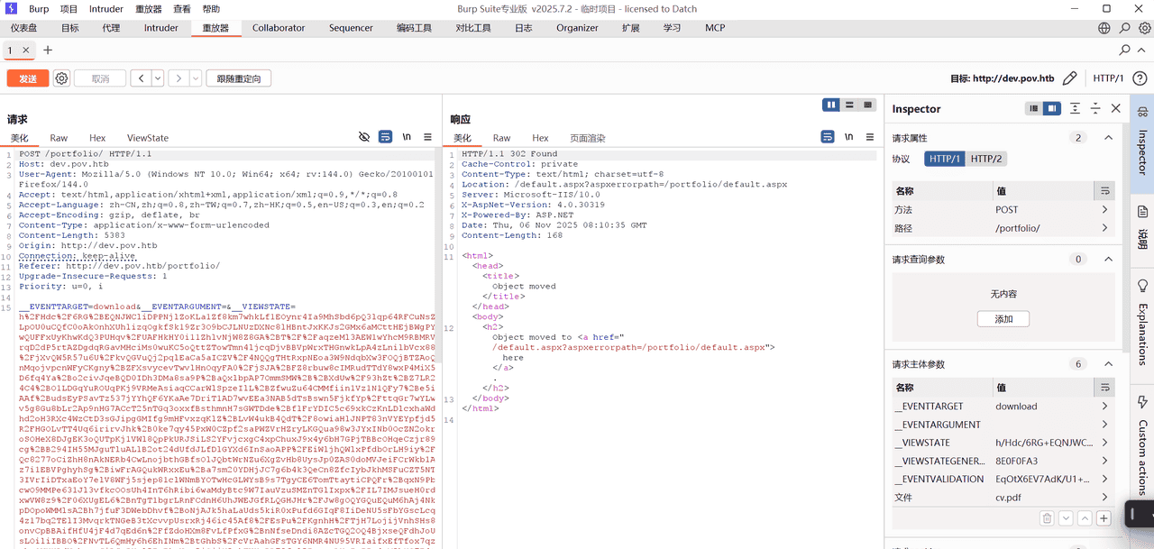Expand the __VIEWSTATE parameter row arrow
The height and width of the screenshot is (549, 1154).
click(1104, 443)
